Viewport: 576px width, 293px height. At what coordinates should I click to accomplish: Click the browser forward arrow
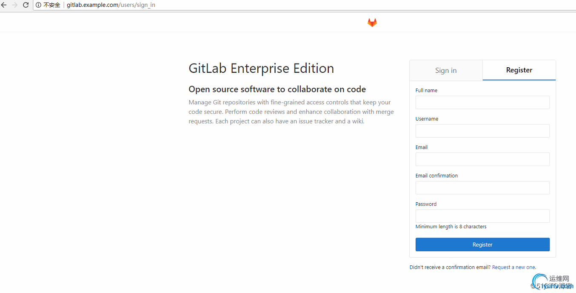[x=15, y=5]
